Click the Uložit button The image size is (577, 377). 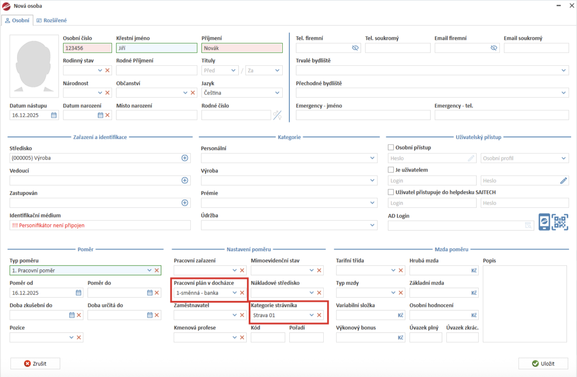point(543,363)
